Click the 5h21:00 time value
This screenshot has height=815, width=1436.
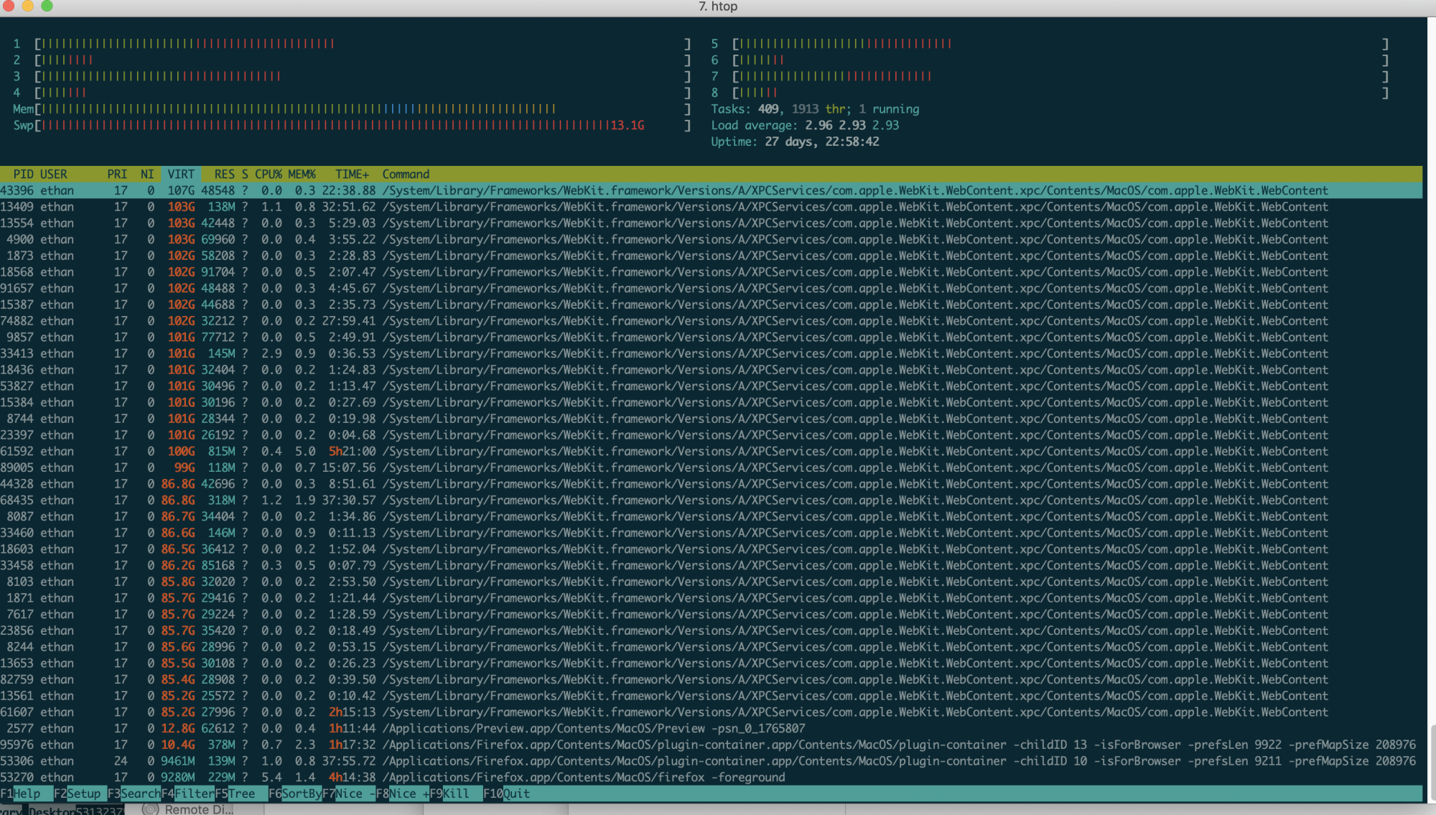pos(352,451)
